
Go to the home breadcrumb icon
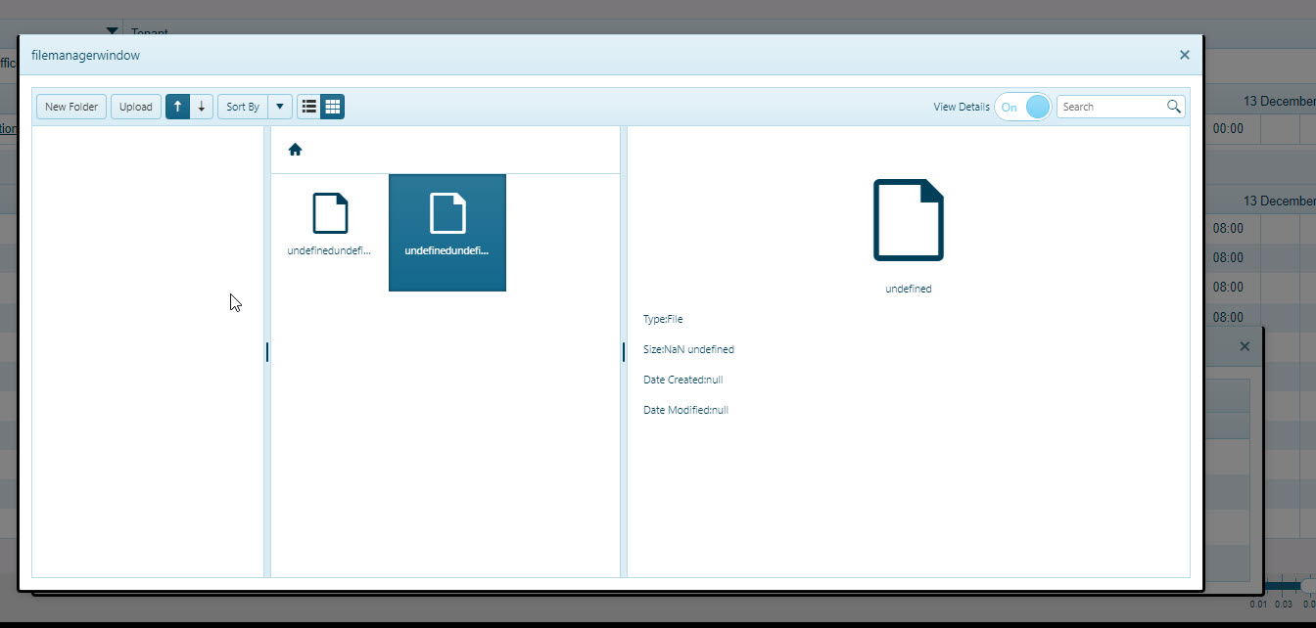pyautogui.click(x=295, y=150)
